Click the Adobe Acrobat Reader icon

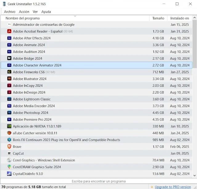click(9, 31)
